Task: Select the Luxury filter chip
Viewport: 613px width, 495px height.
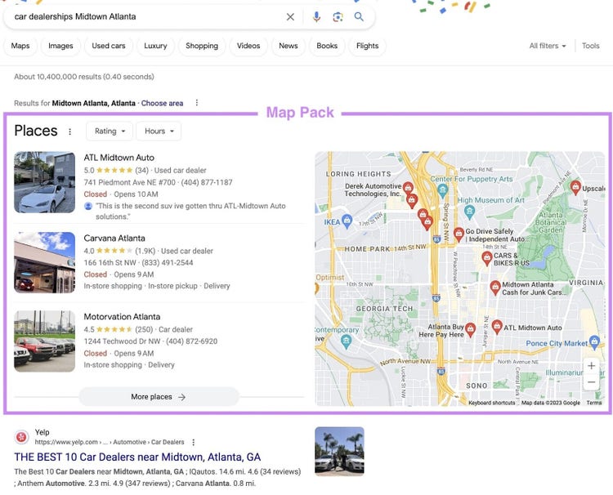Action: (x=155, y=46)
